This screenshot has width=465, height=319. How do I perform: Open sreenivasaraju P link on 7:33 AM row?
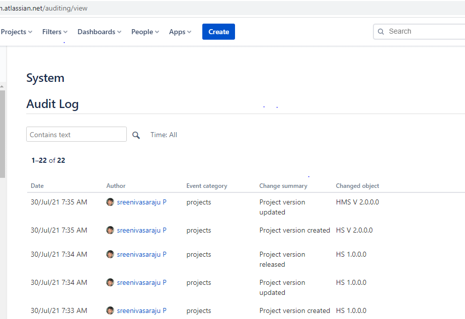pyautogui.click(x=141, y=311)
